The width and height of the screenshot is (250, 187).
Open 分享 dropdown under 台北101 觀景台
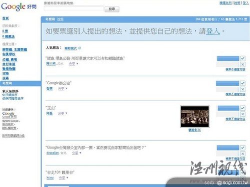click(63, 178)
